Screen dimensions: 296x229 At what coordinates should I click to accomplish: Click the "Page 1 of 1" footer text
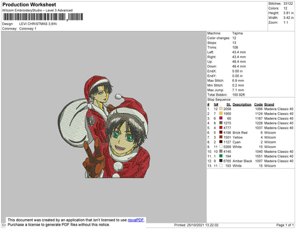(x=285, y=225)
